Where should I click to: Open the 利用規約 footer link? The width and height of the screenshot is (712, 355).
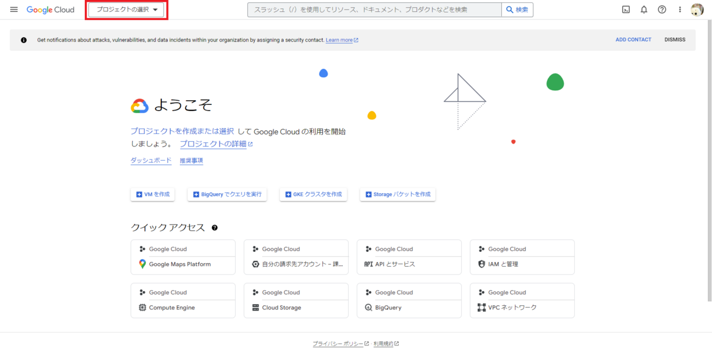pos(386,344)
